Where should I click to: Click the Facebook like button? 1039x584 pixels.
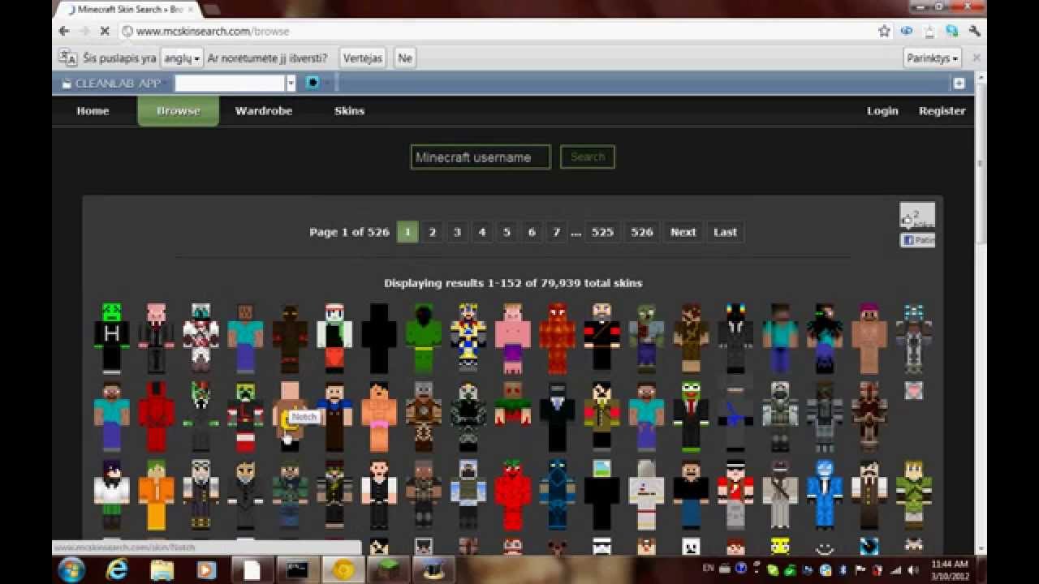click(x=917, y=240)
